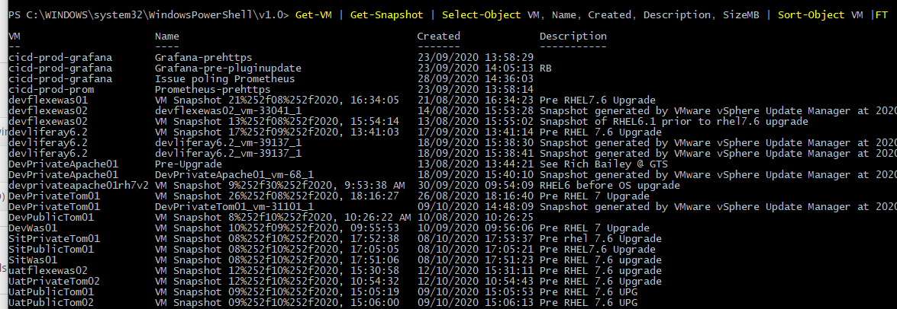The height and width of the screenshot is (309, 897).
Task: Select the Grafana-pre-pluginupdate snapshot entry
Action: [x=228, y=68]
